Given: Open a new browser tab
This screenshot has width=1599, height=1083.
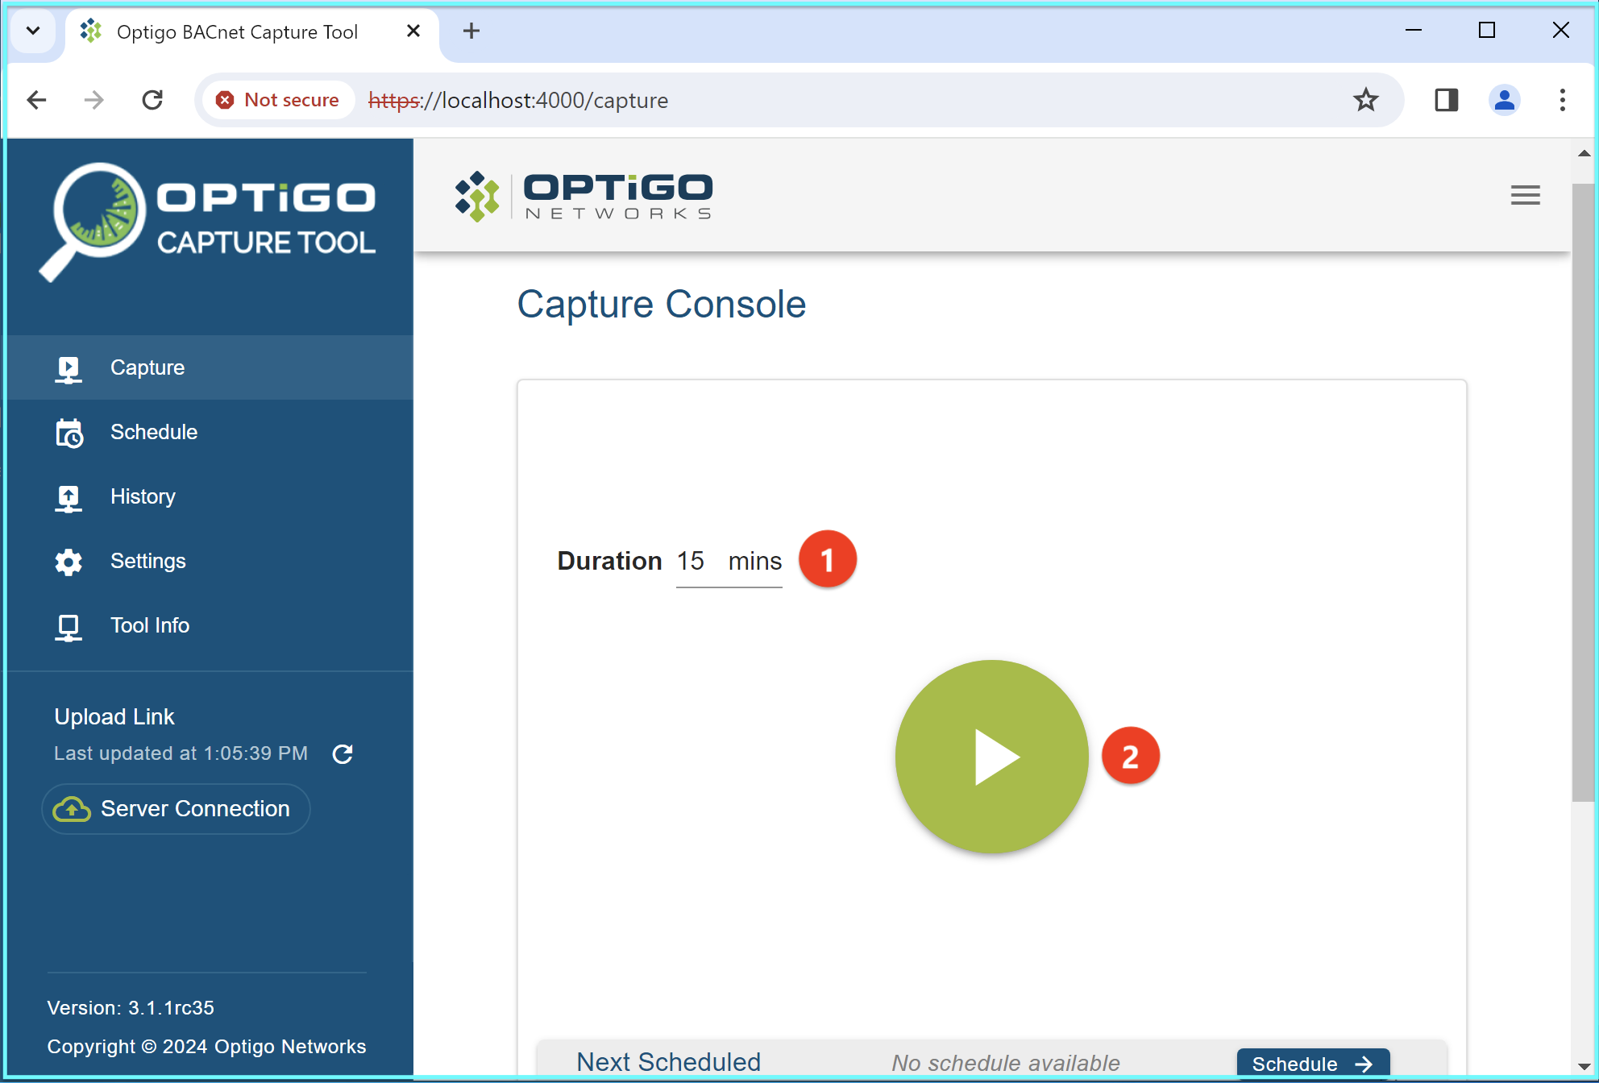Looking at the screenshot, I should pos(471,31).
